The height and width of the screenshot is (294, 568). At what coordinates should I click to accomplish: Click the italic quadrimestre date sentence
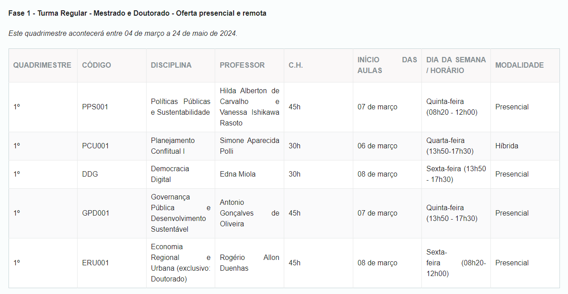[122, 34]
